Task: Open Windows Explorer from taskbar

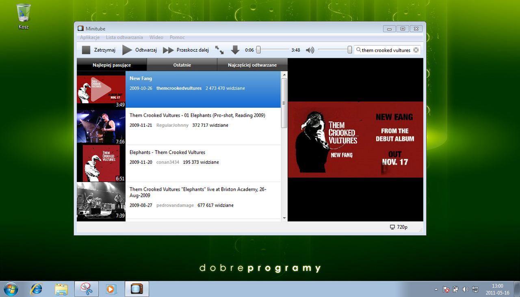Action: click(x=61, y=289)
